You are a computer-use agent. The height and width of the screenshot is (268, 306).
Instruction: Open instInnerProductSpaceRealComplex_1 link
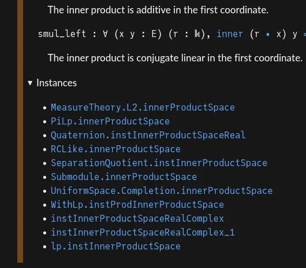143,232
